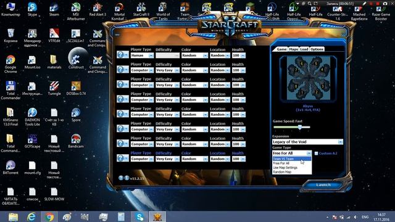Select the Counter-Strike 1.6 shortcut
Image resolution: width=395 pixels, height=222 pixels.
tap(338, 13)
